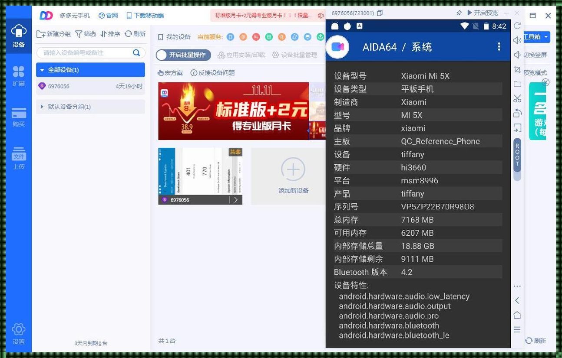Open the 宏方案 macro scheme
This screenshot has width=562, height=358.
point(170,73)
